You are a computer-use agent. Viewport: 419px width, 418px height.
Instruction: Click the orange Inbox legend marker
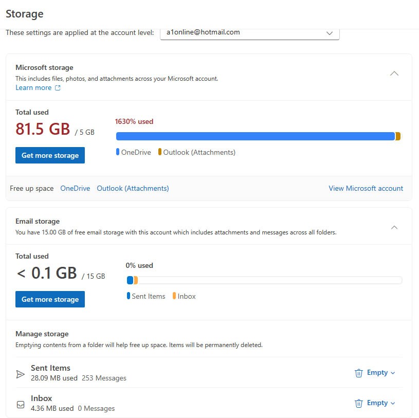pyautogui.click(x=175, y=296)
